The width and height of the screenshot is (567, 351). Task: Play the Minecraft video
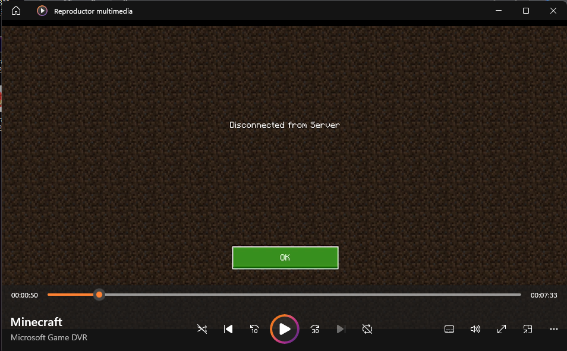pyautogui.click(x=285, y=329)
